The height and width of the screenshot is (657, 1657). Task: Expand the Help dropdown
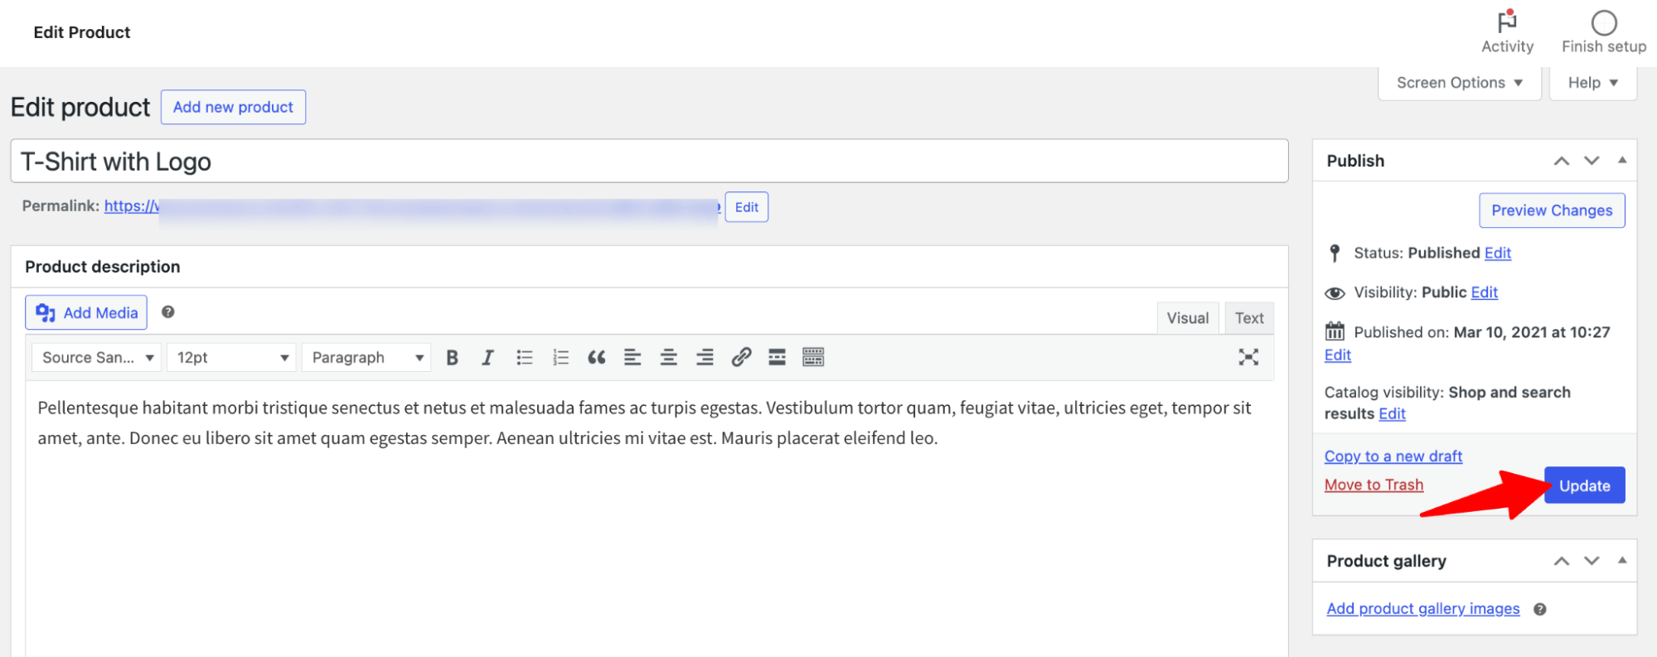[1592, 83]
